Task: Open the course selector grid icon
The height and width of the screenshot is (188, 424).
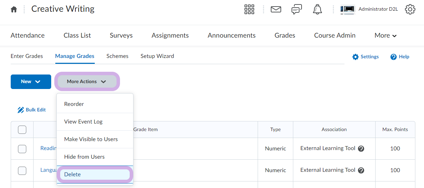Action: click(x=249, y=9)
